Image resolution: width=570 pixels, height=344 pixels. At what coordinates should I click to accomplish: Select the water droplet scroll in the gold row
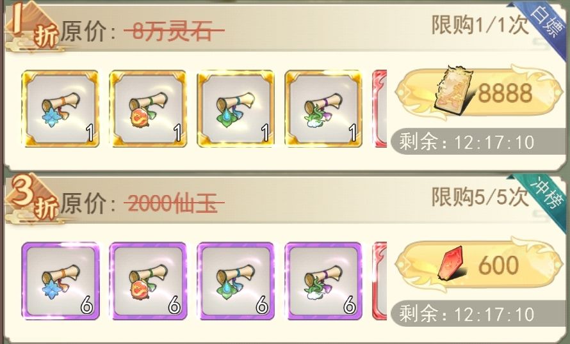click(x=236, y=109)
